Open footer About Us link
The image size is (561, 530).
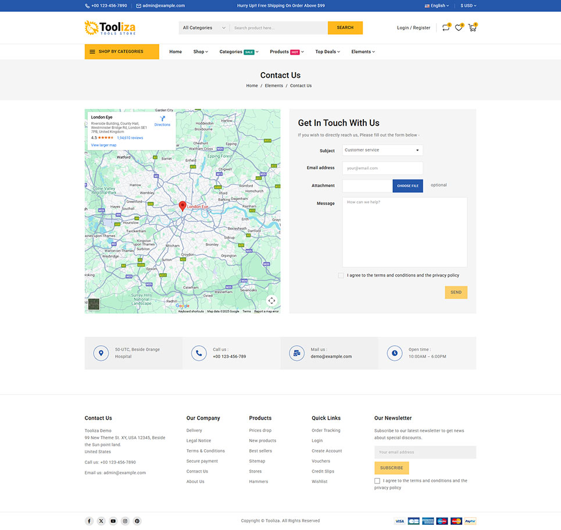click(195, 482)
